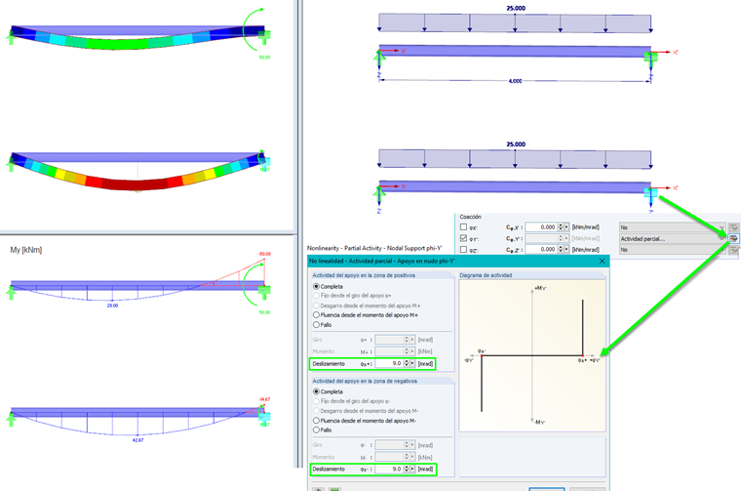The height and width of the screenshot is (491, 741).
Task: Click the '42.67' moment value
Action: click(137, 440)
